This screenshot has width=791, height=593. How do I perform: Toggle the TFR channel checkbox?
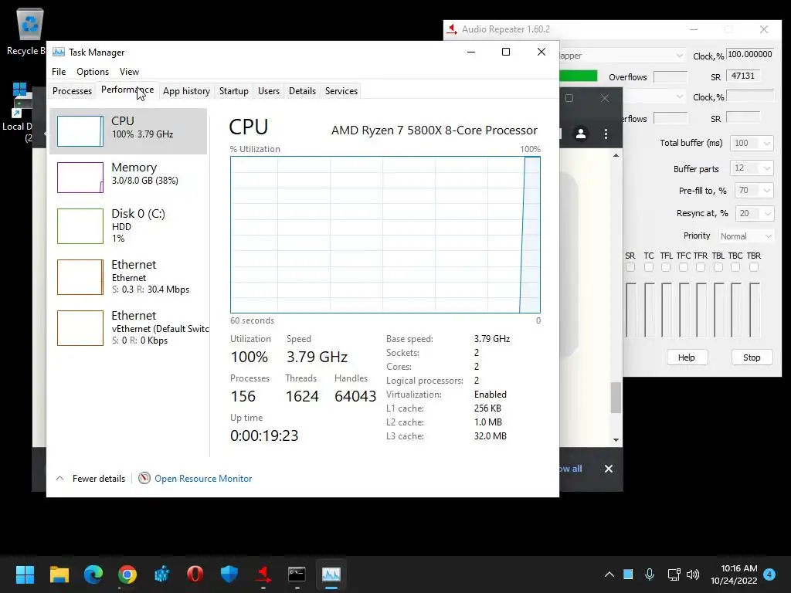[701, 267]
